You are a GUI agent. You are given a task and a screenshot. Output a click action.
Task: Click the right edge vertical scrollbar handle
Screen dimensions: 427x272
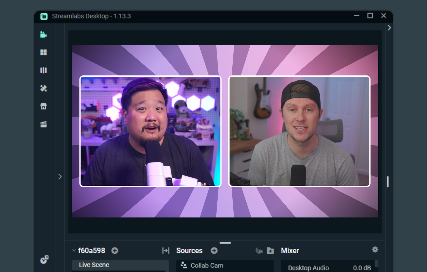[x=388, y=182]
